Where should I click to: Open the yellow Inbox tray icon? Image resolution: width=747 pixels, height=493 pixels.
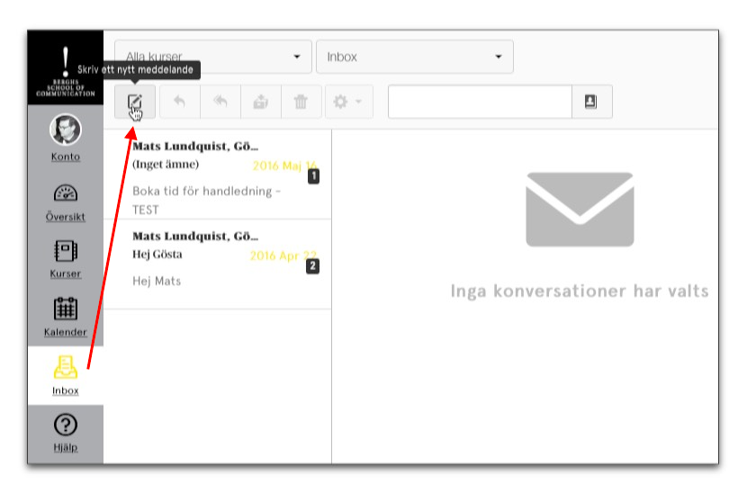point(66,367)
